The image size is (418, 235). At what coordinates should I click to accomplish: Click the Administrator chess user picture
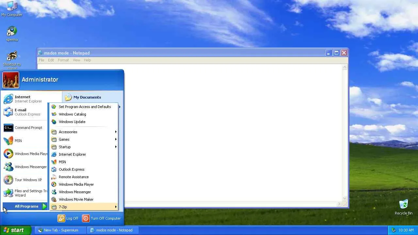tap(11, 80)
